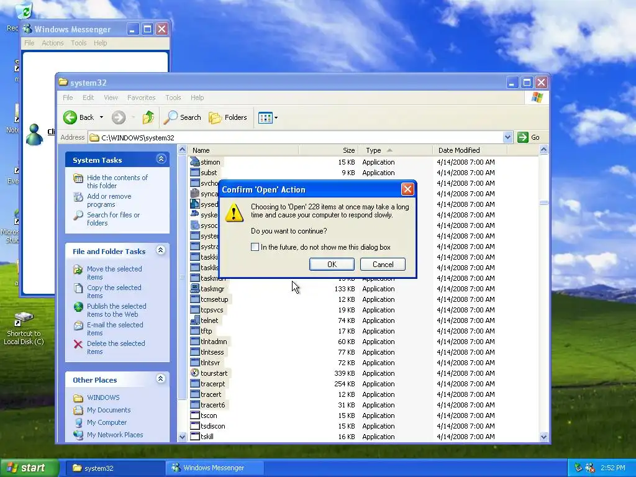Open the File menu in system32

click(68, 98)
